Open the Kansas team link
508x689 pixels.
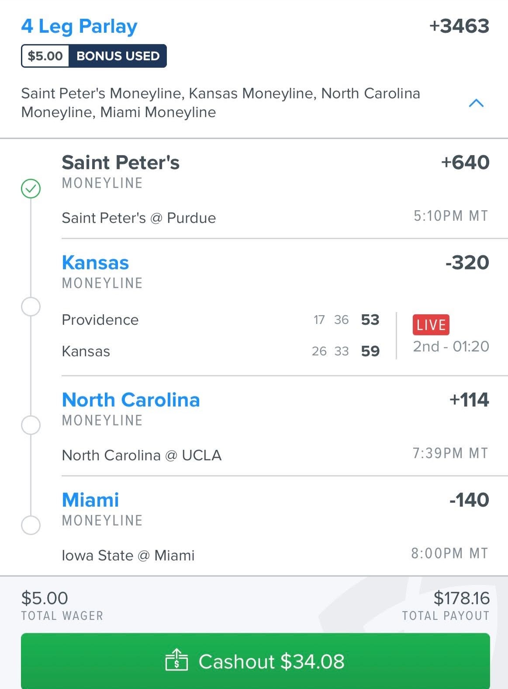point(95,263)
